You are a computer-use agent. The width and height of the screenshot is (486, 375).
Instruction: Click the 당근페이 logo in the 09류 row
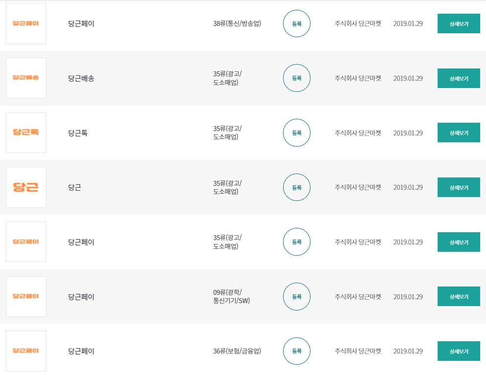point(26,296)
